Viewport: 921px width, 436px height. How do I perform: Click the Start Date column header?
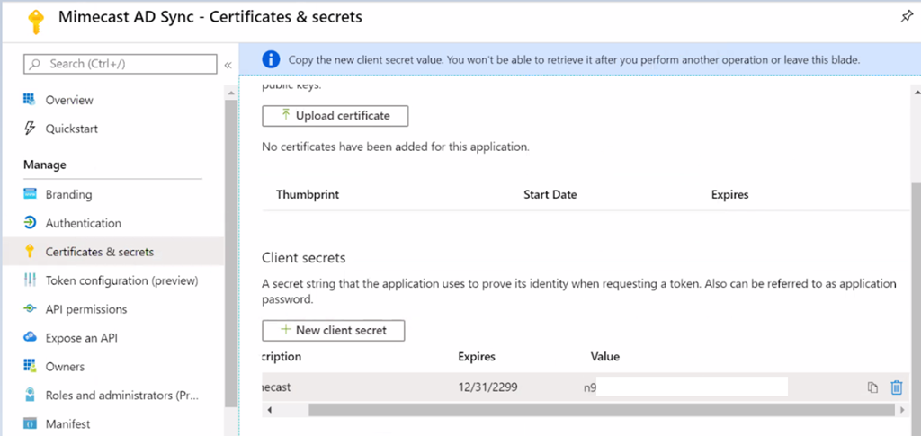coord(550,194)
